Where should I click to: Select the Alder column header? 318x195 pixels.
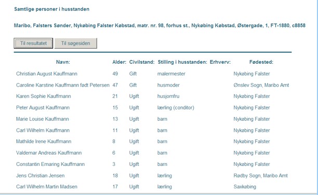(x=120, y=62)
